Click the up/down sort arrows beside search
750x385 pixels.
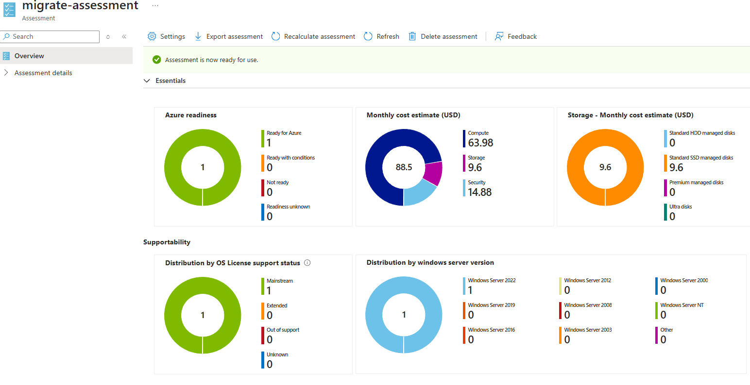pyautogui.click(x=108, y=36)
